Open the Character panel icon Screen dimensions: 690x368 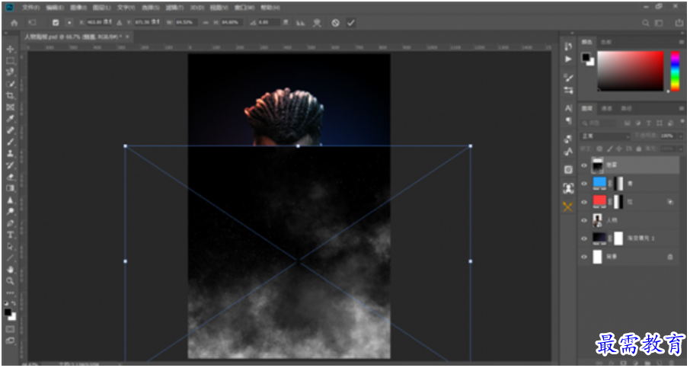[569, 108]
